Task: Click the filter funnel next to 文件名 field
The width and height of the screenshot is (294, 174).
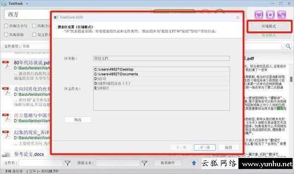Action: click(x=68, y=163)
